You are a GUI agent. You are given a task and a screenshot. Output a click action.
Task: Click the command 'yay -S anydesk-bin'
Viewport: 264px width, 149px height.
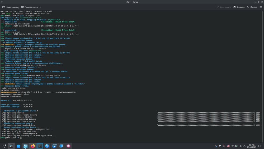pos(30,16)
